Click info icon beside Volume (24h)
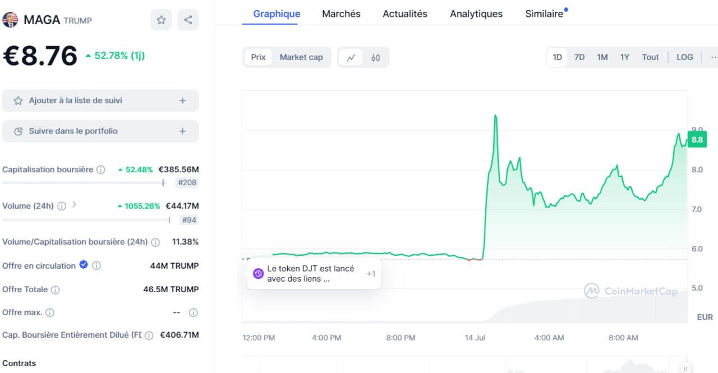Screen dimensions: 718x373 62,206
